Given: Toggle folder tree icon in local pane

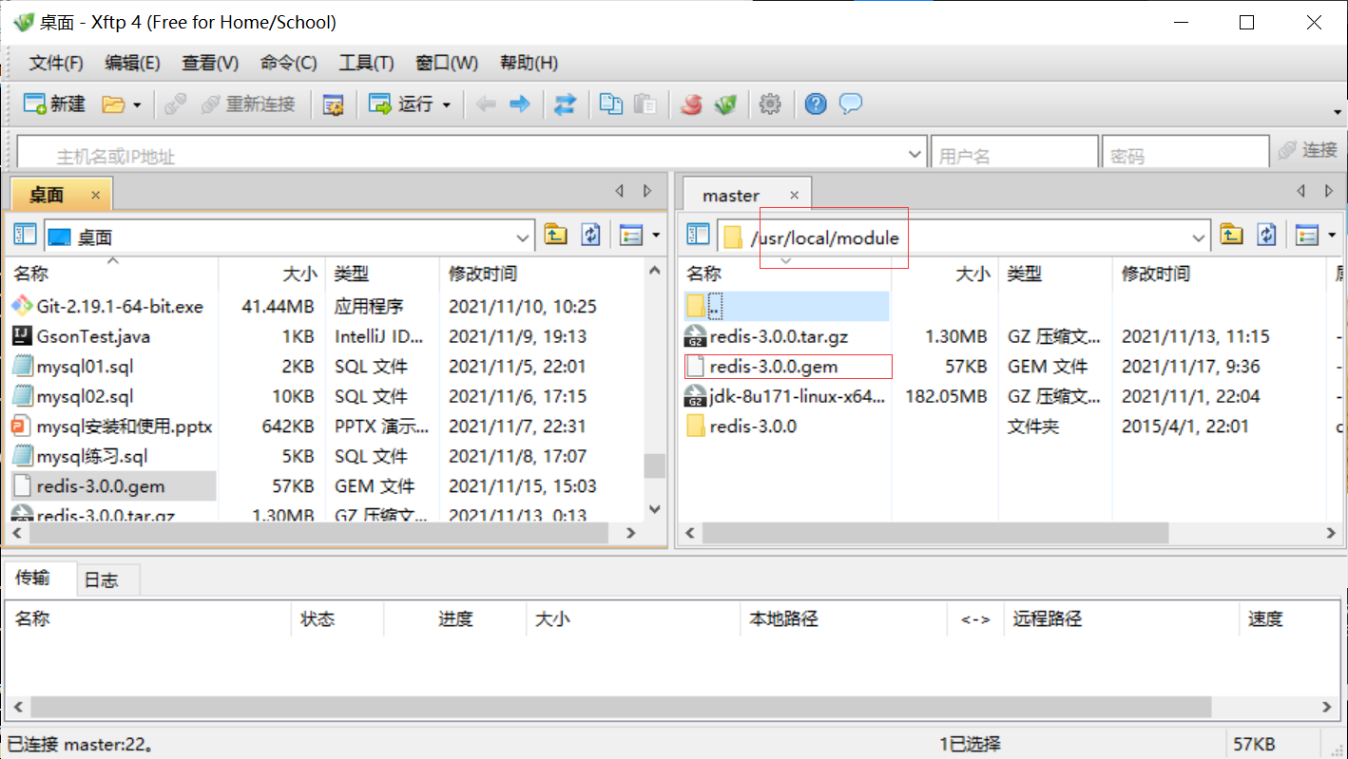Looking at the screenshot, I should click(26, 235).
